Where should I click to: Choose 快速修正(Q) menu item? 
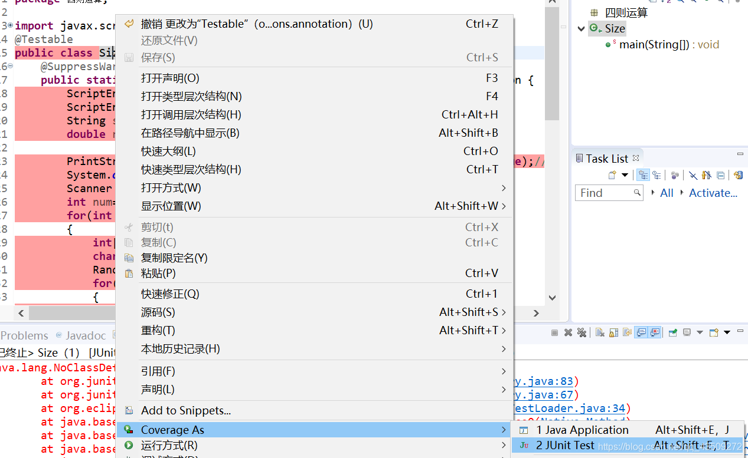[x=315, y=294]
